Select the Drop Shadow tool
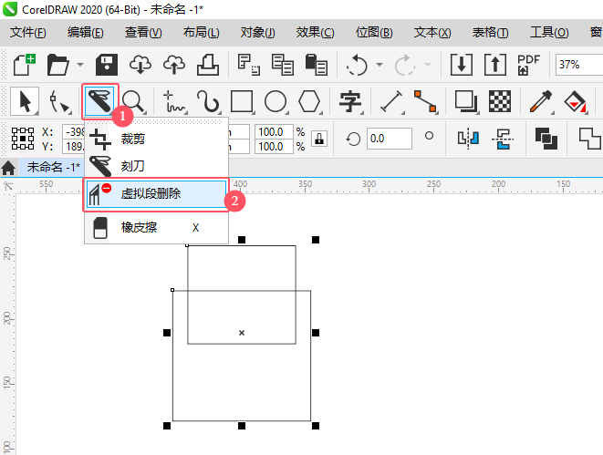 [466, 101]
